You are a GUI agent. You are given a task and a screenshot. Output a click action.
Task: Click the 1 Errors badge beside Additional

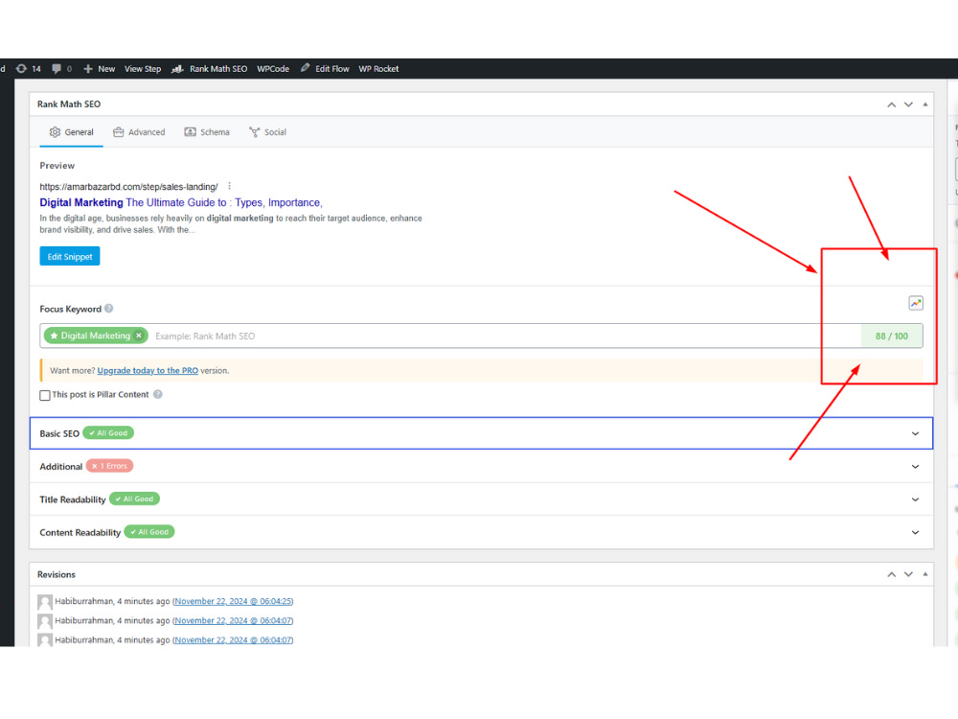pos(109,466)
